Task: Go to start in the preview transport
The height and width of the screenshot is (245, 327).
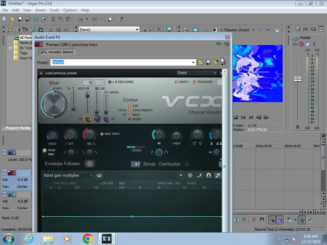Action: coord(243,117)
